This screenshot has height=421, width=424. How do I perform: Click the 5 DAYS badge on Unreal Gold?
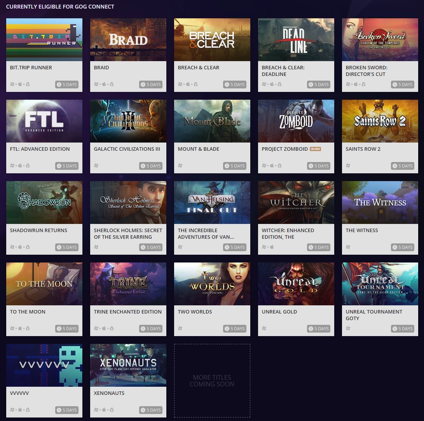(319, 329)
